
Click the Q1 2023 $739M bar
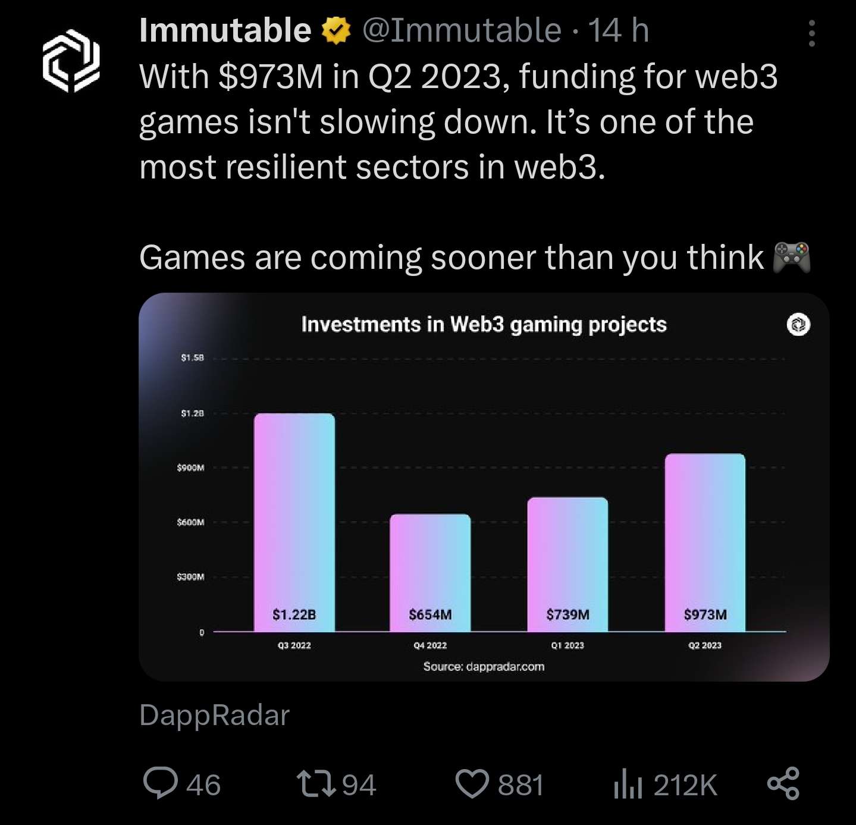(x=567, y=564)
